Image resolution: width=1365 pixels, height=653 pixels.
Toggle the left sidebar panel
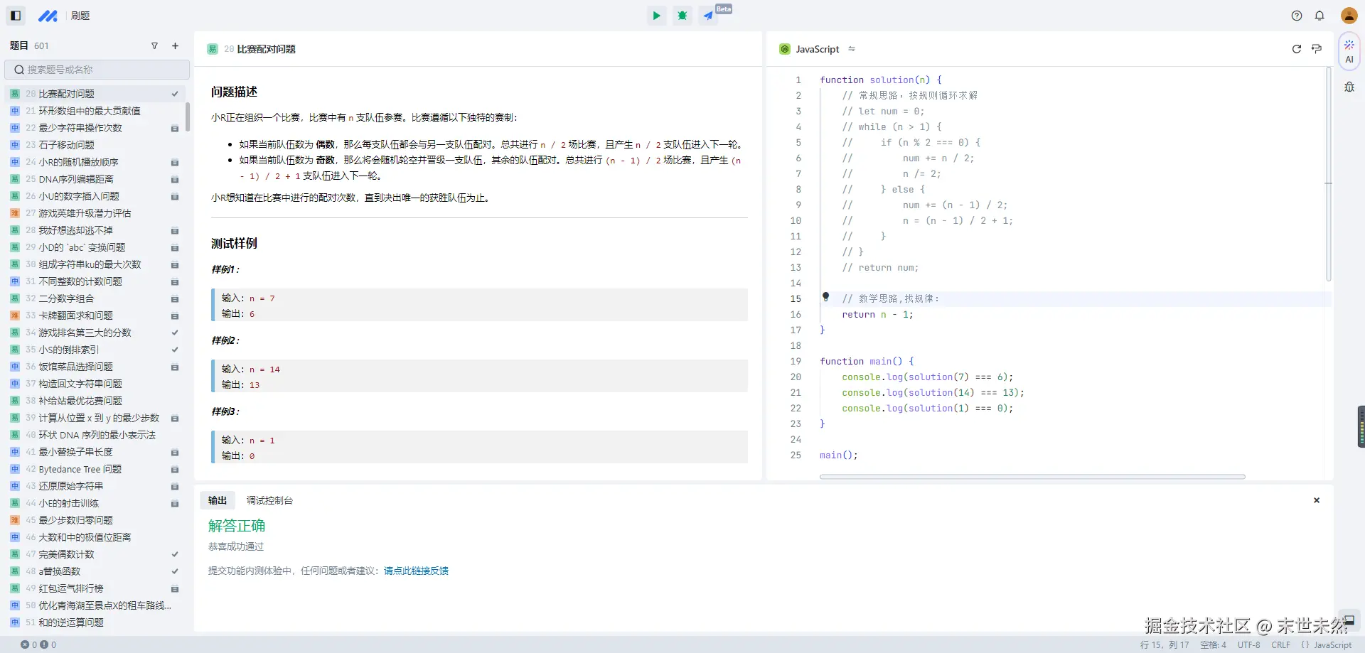point(16,16)
